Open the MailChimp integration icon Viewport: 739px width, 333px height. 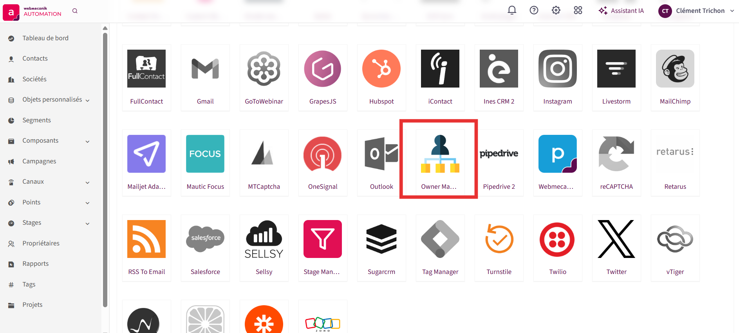click(675, 69)
